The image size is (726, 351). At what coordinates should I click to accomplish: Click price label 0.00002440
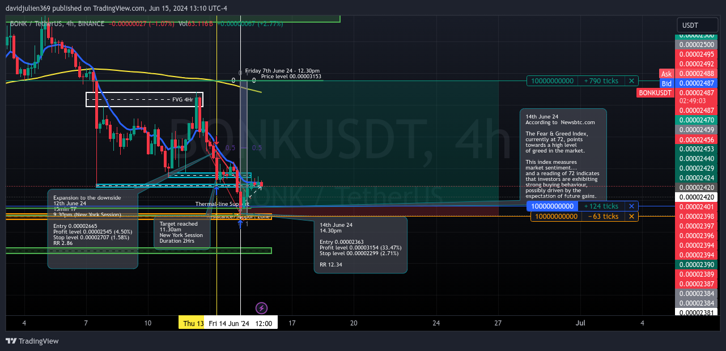click(697, 159)
